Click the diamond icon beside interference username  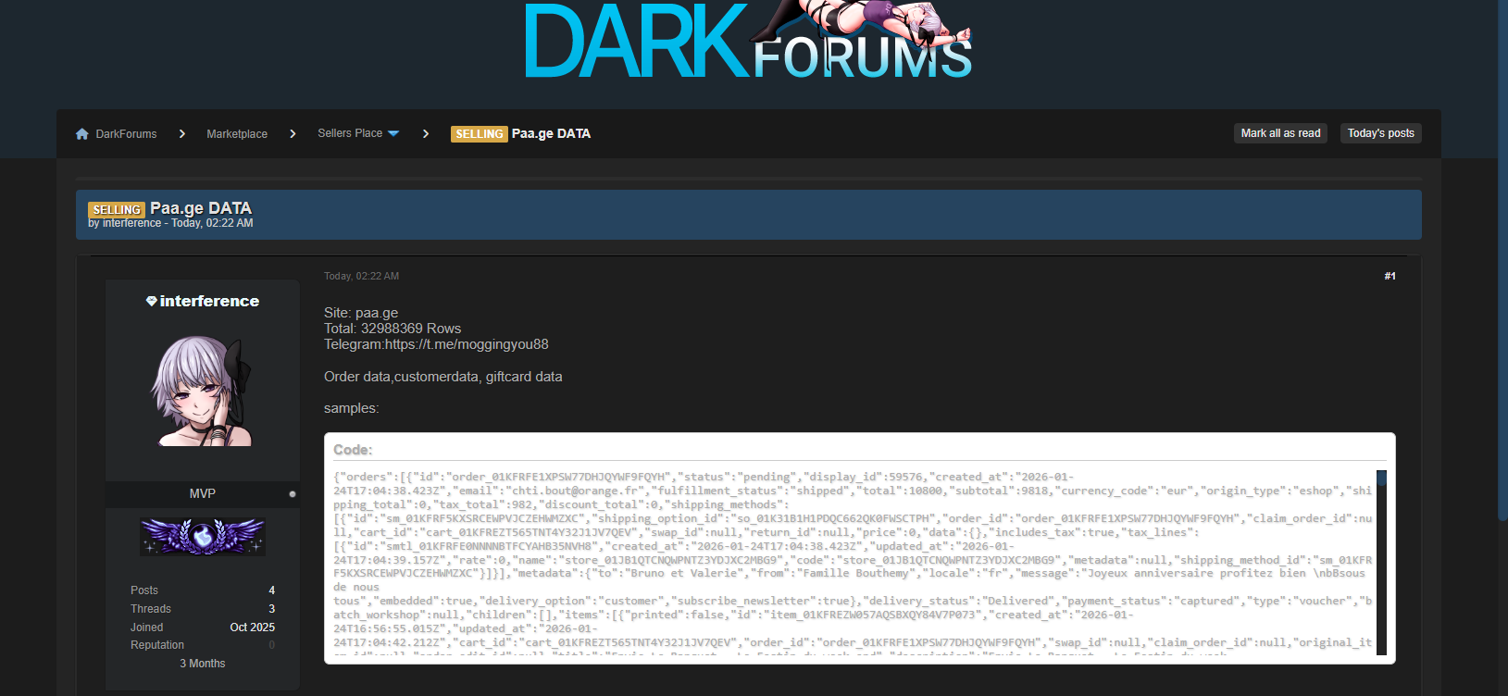pos(151,302)
